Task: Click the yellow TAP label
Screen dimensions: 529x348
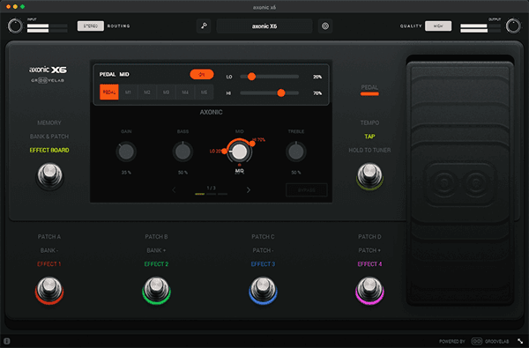Action: [369, 137]
